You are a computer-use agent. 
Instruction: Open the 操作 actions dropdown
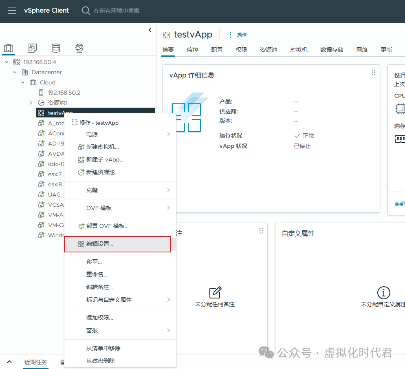pyautogui.click(x=242, y=35)
